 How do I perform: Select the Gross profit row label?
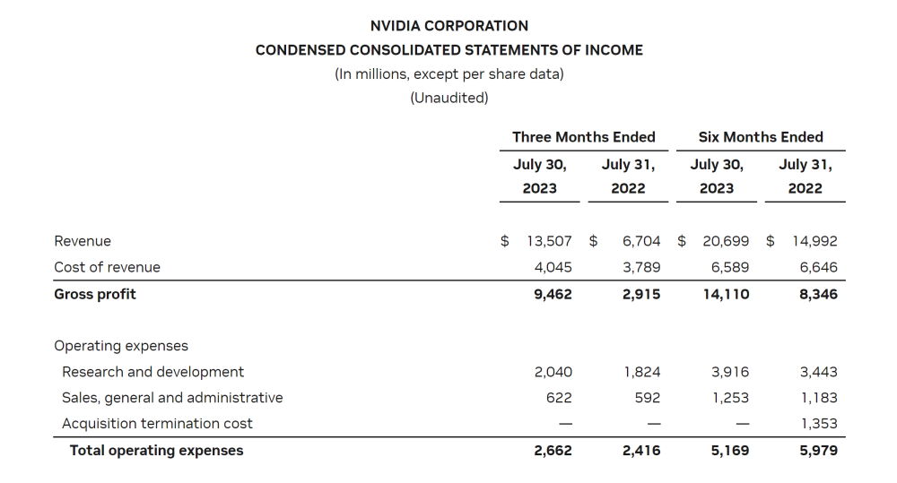[95, 295]
